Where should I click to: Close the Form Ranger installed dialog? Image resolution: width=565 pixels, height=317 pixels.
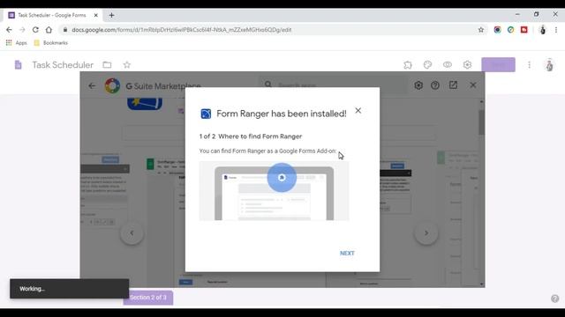point(358,110)
